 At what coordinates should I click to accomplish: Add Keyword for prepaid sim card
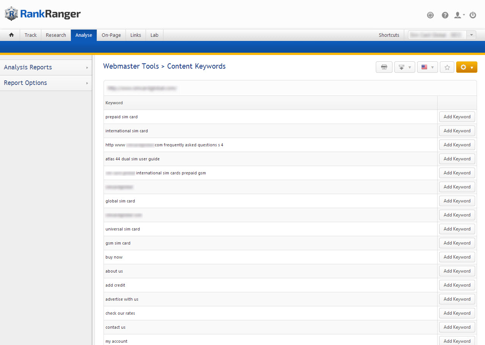coord(457,117)
